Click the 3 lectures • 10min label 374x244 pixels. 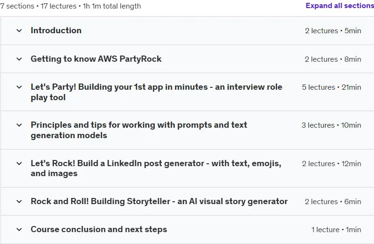point(331,125)
